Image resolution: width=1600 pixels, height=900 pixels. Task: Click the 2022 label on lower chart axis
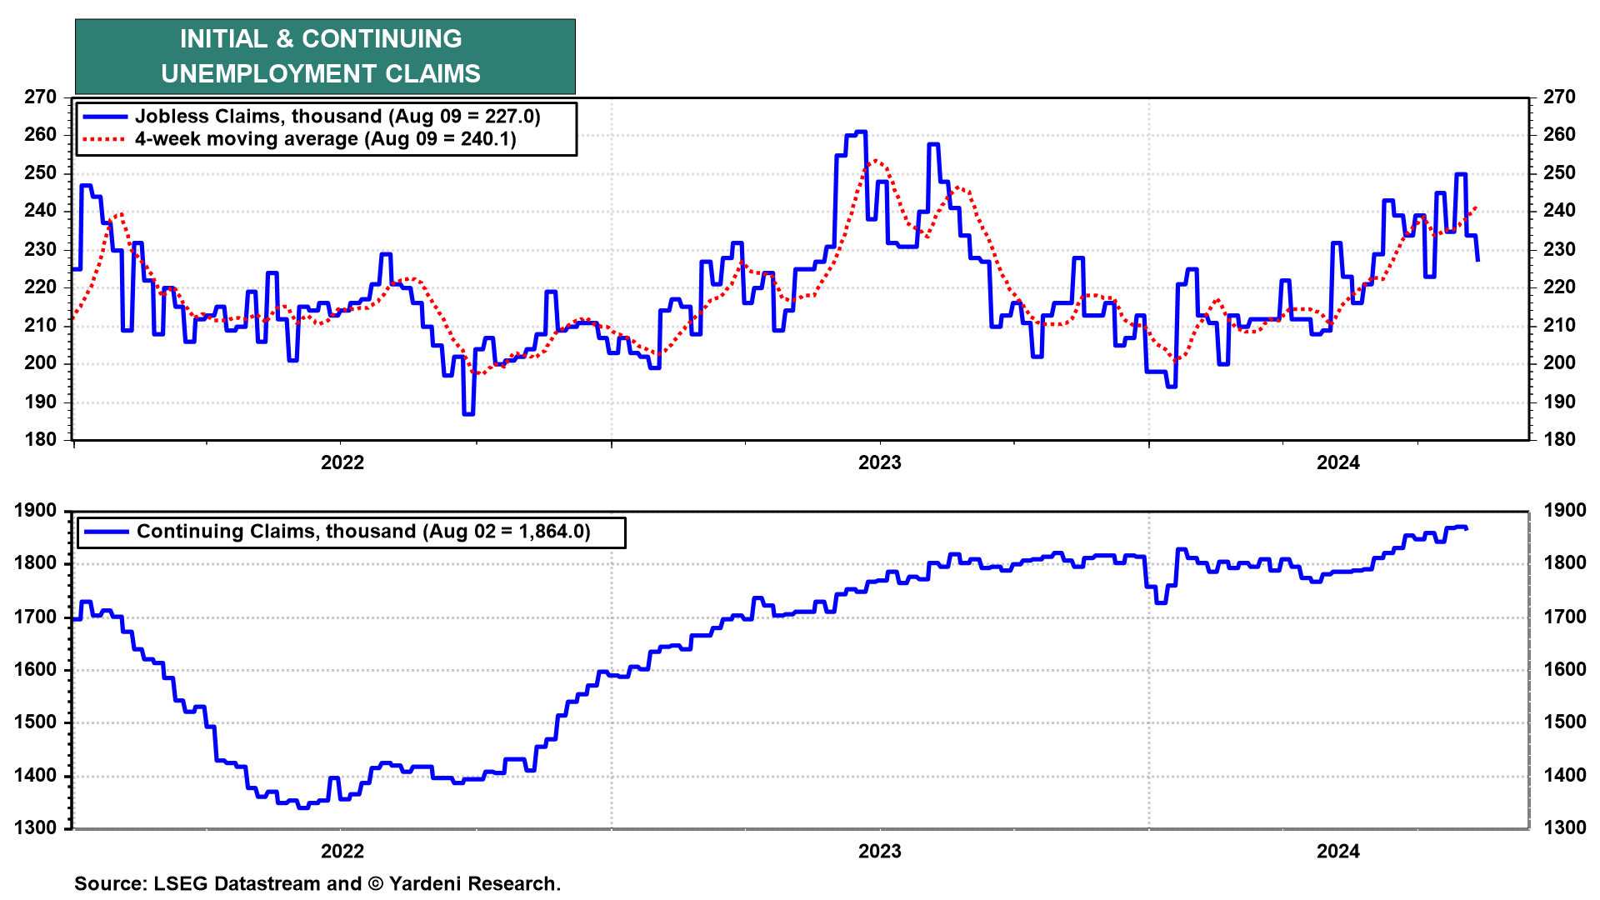pyautogui.click(x=342, y=851)
